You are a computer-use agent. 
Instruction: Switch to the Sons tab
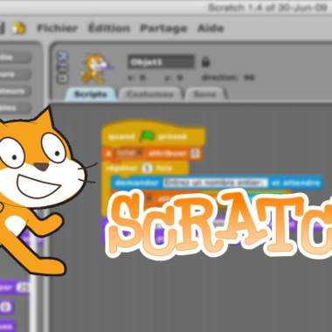point(205,94)
